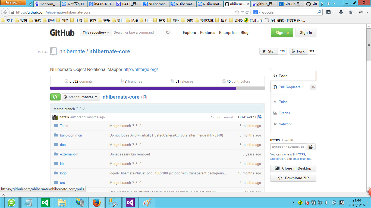371x208 pixels.
Task: Click the green Sign up button
Action: [282, 32]
